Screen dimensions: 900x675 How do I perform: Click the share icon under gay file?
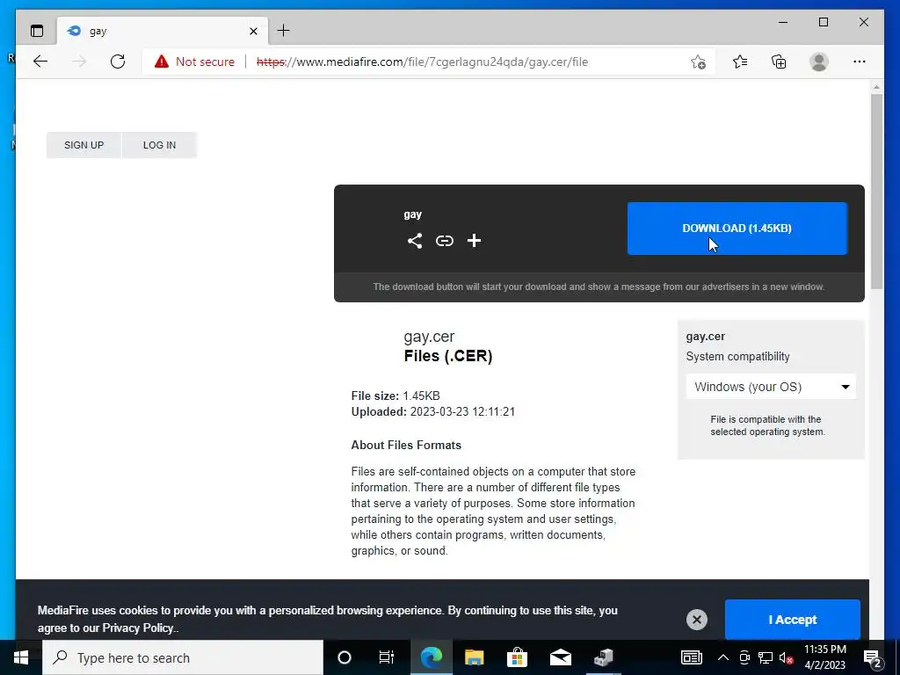coord(415,241)
